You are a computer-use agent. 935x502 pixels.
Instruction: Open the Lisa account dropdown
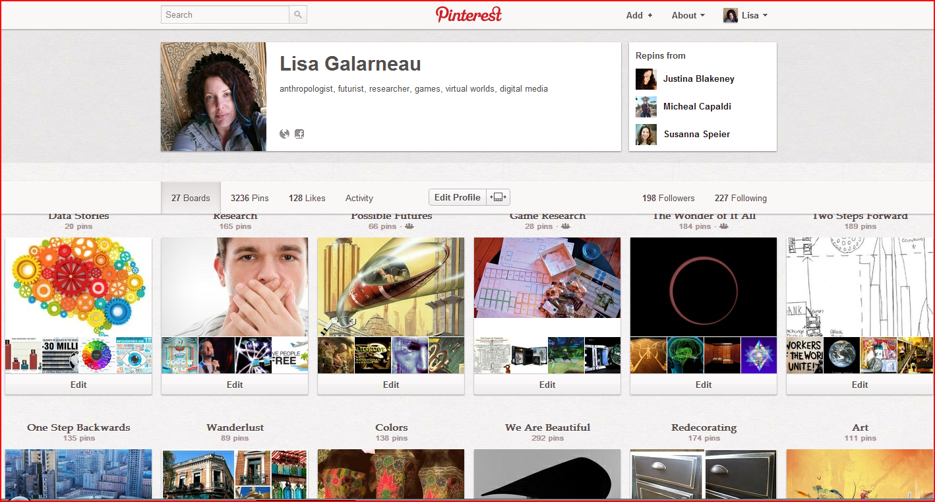[754, 15]
